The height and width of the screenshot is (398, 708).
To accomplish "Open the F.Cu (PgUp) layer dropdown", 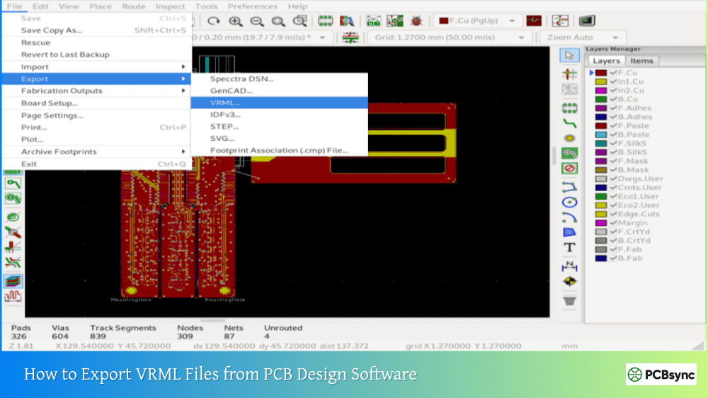I will 476,21.
